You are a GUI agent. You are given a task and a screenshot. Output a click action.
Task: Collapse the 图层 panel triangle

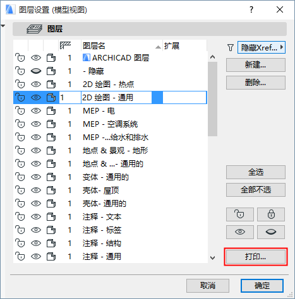(3, 26)
